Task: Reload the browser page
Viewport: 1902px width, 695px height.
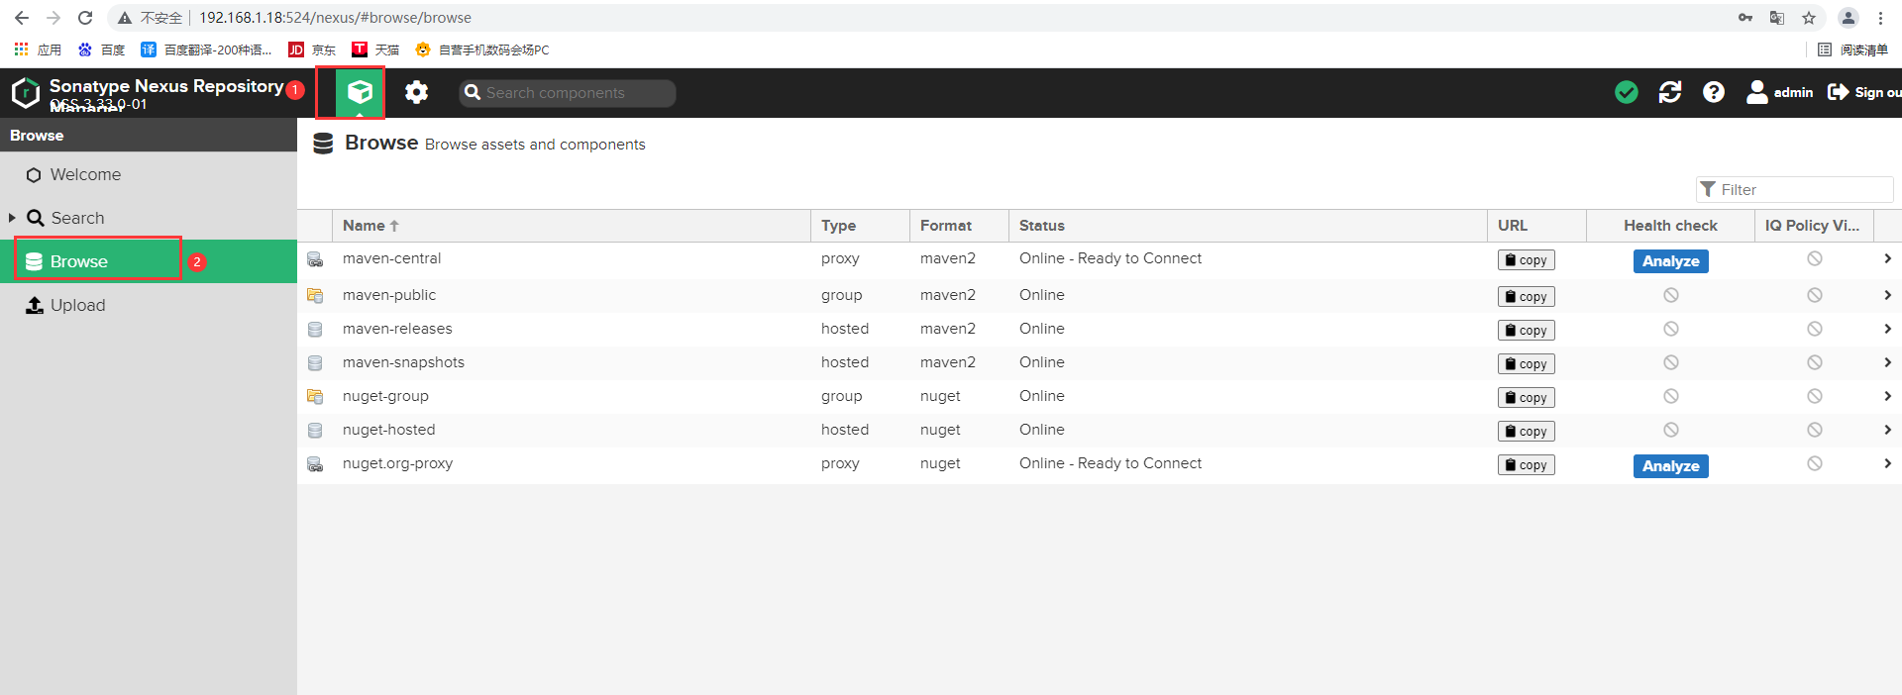Action: (85, 18)
